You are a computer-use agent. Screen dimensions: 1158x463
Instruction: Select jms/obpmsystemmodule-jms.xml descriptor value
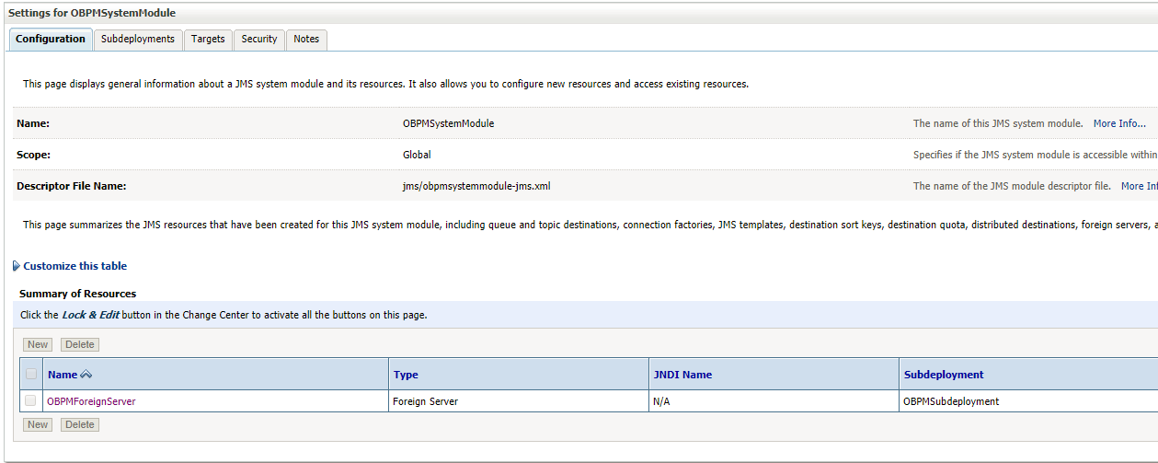click(x=476, y=186)
